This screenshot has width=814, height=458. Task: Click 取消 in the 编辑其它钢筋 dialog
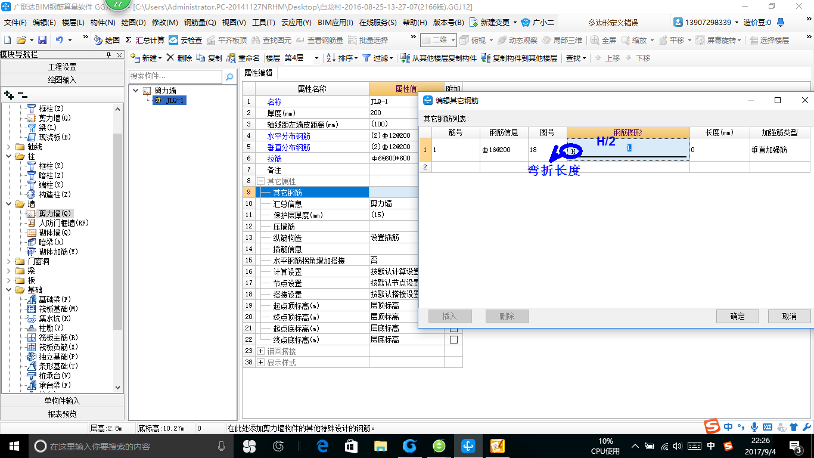pyautogui.click(x=790, y=316)
